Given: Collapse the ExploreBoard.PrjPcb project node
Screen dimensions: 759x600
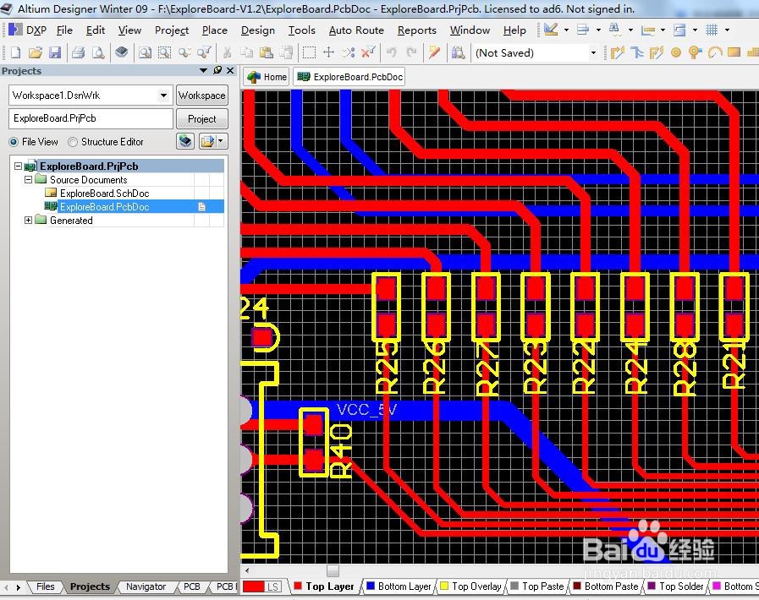Looking at the screenshot, I should 18,166.
